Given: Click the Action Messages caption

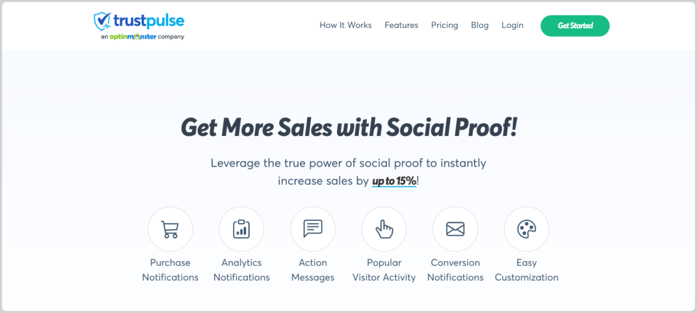Looking at the screenshot, I should pyautogui.click(x=313, y=270).
